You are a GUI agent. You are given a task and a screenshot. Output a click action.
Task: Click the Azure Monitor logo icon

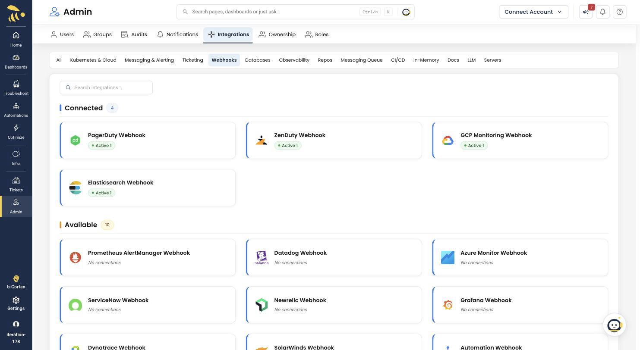[448, 257]
